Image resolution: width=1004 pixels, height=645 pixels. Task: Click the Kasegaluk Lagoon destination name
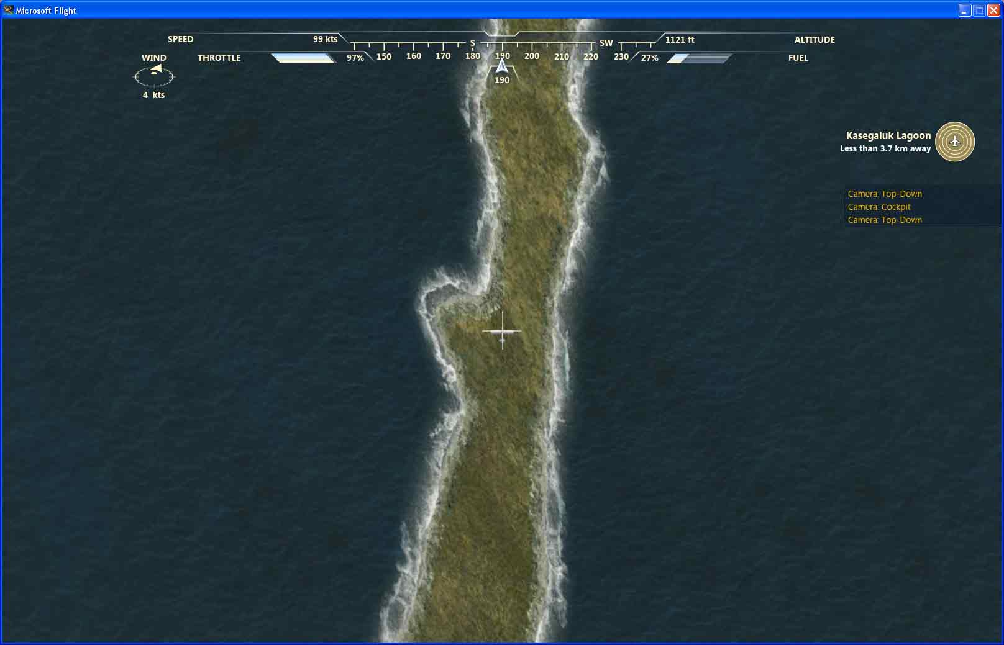point(888,135)
